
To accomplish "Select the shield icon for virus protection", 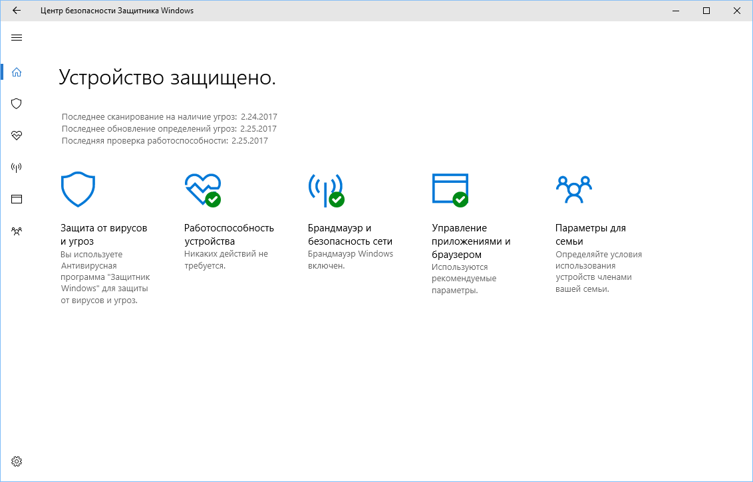I will [16, 104].
